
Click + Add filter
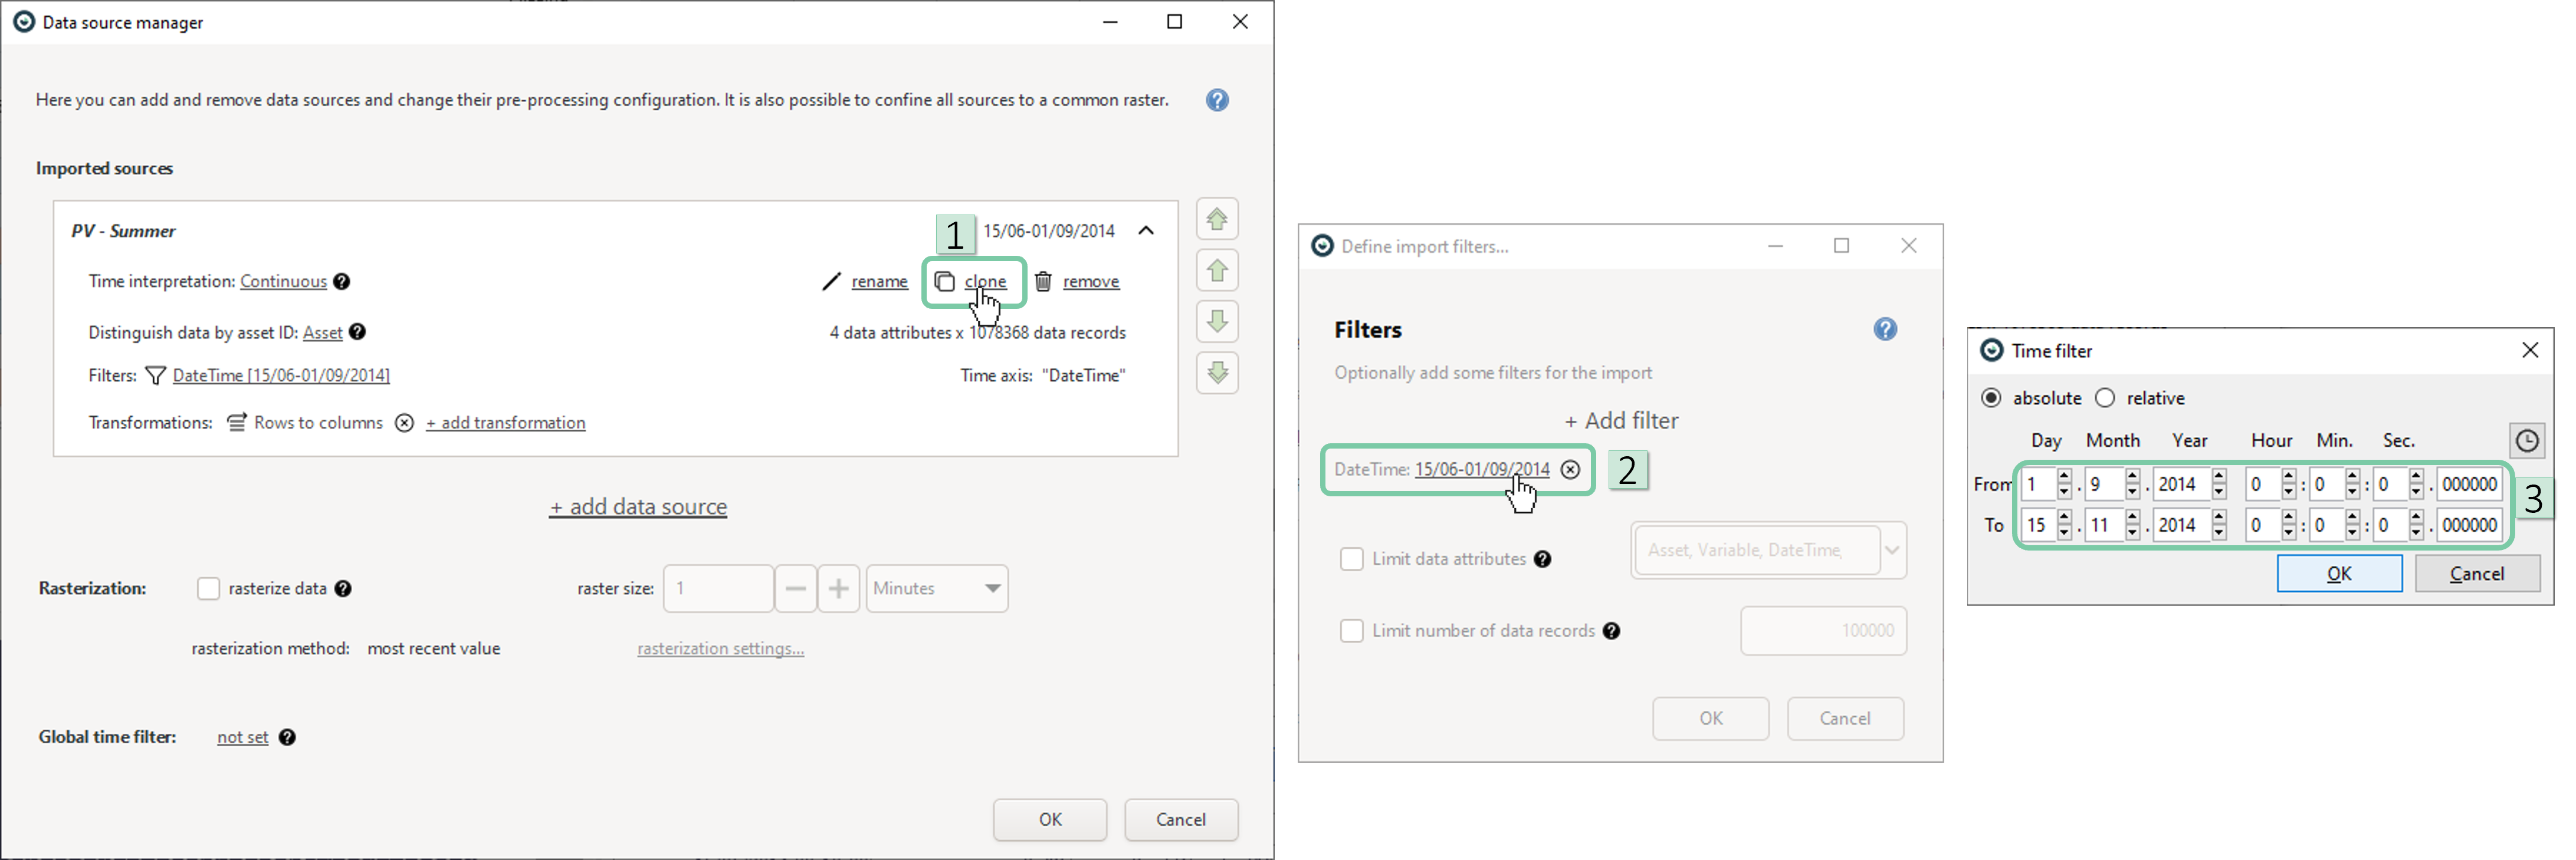click(1621, 420)
